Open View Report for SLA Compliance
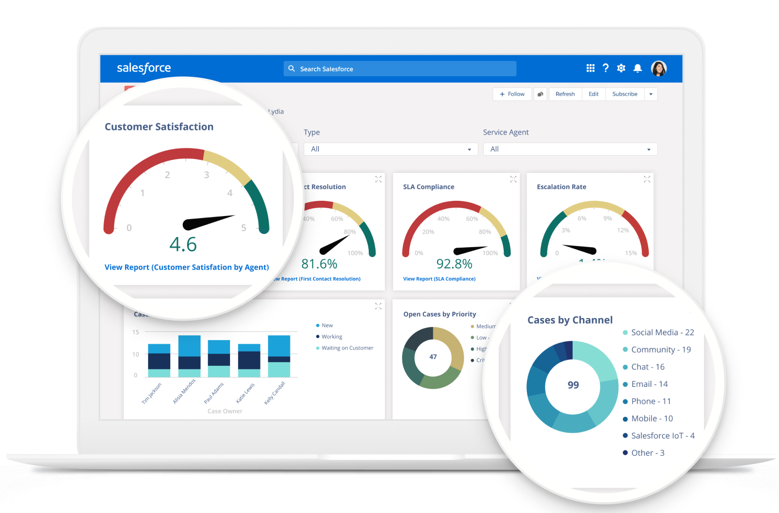 click(x=439, y=279)
